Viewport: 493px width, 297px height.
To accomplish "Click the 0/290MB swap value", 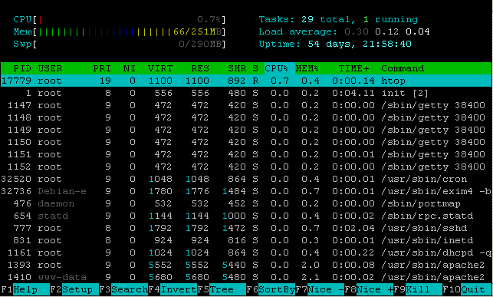I will pos(200,44).
